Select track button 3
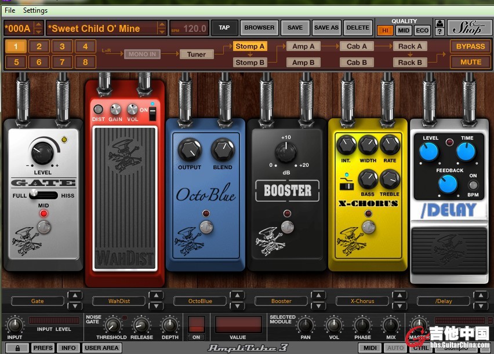This screenshot has height=354, width=494. click(62, 46)
